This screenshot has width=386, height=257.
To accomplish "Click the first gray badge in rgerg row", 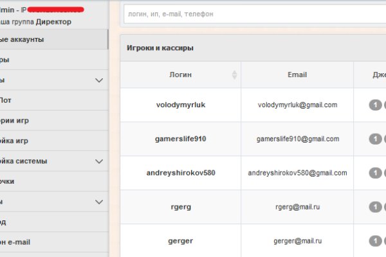I will point(375,207).
